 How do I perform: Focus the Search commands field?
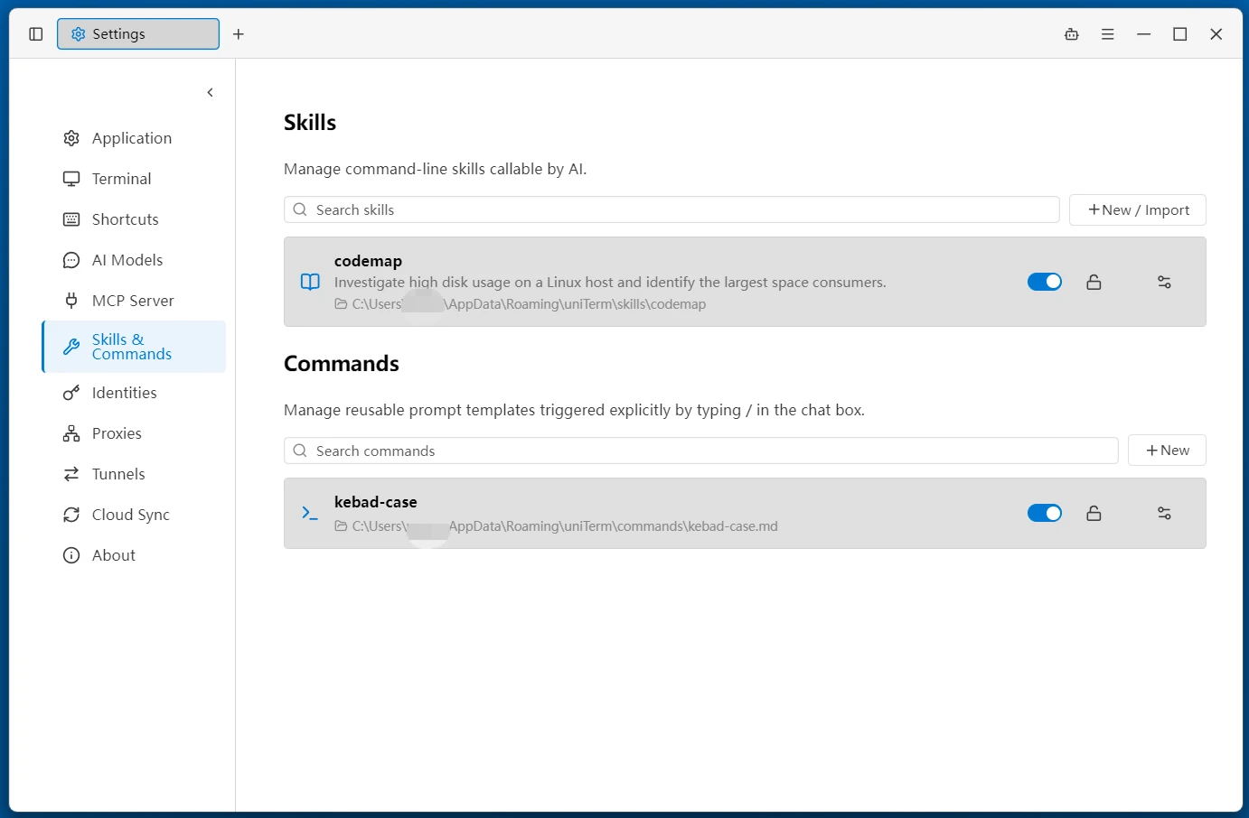(x=701, y=451)
